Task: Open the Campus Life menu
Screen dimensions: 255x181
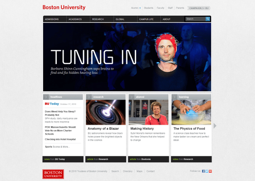Action: tap(146, 19)
